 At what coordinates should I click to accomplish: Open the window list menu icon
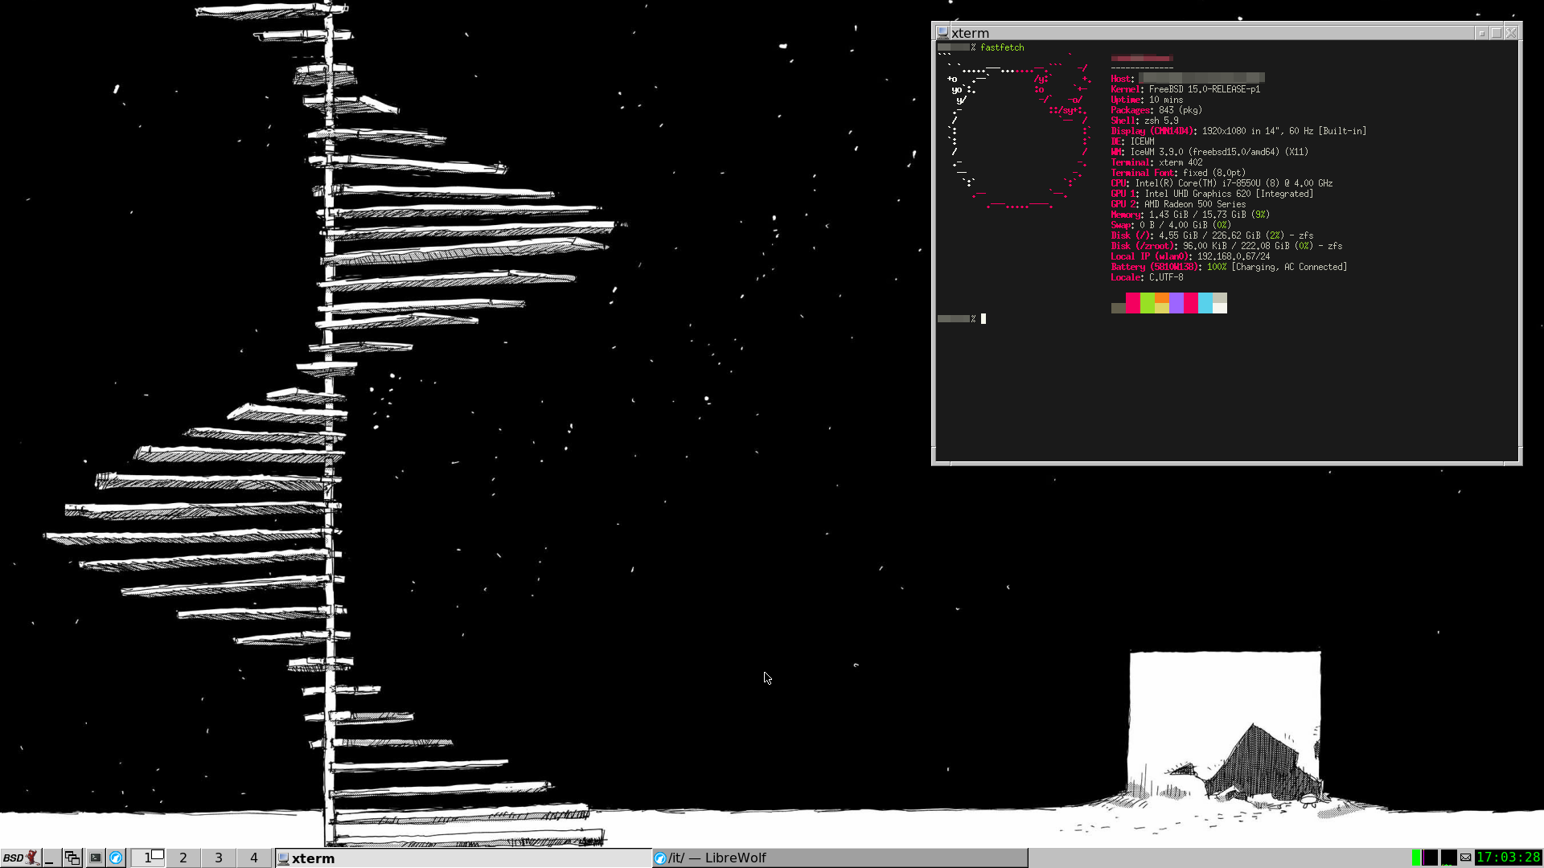pos(72,858)
